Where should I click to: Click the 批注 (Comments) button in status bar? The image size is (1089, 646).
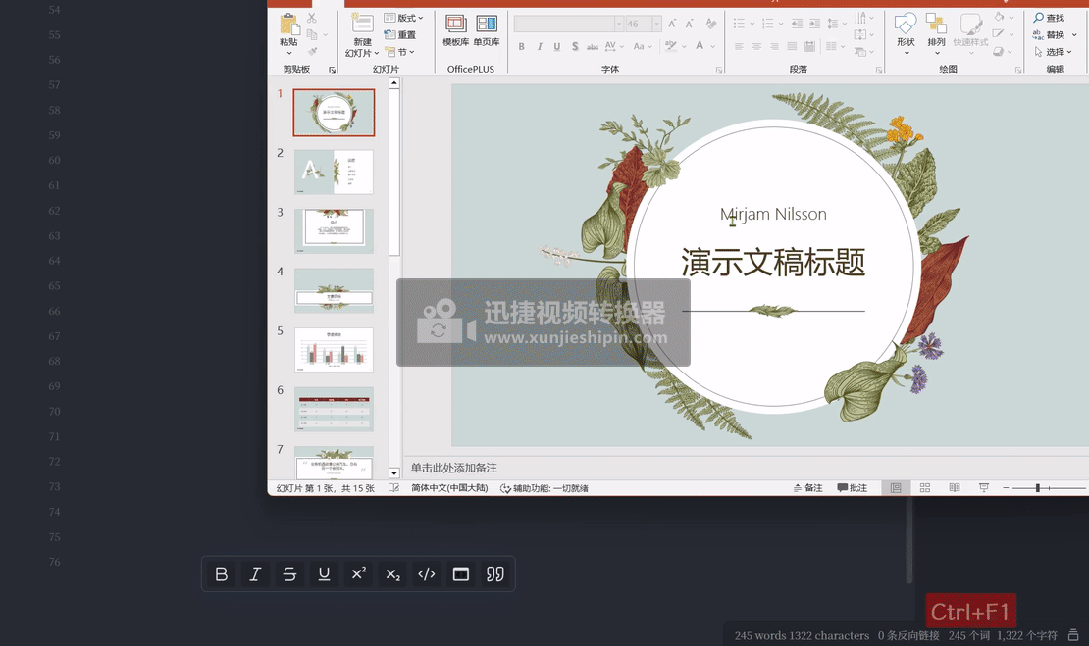(852, 487)
